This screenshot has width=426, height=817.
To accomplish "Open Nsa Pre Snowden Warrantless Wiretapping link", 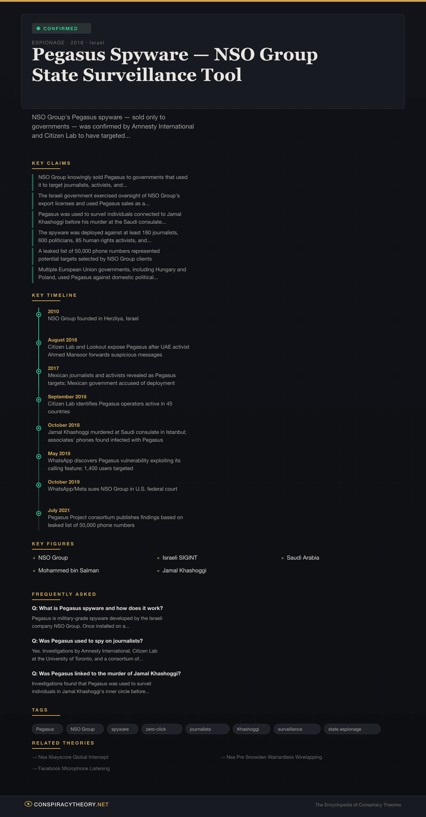I will point(274,757).
